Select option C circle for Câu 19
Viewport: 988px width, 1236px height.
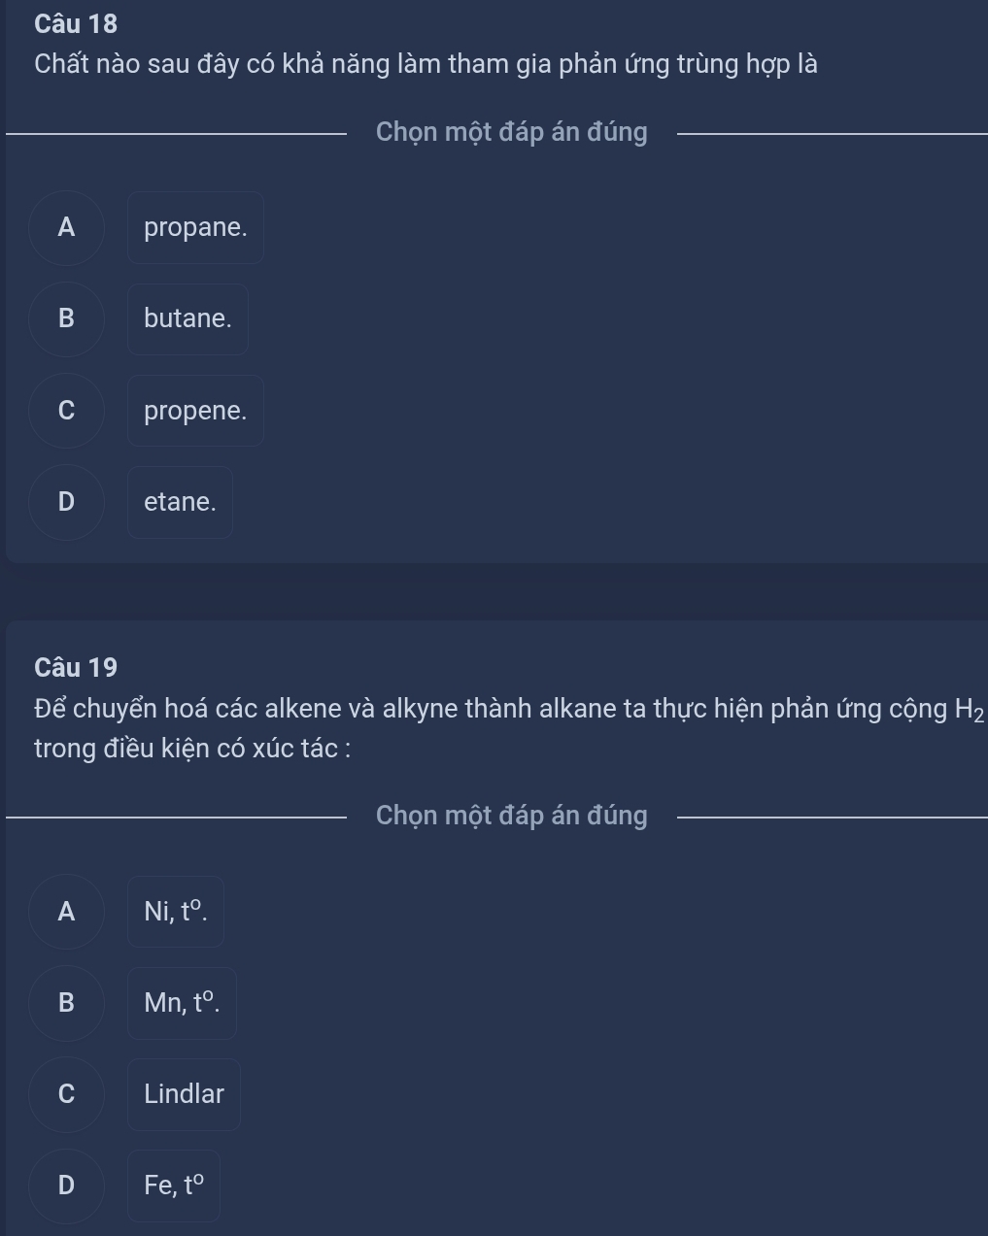(x=66, y=1094)
